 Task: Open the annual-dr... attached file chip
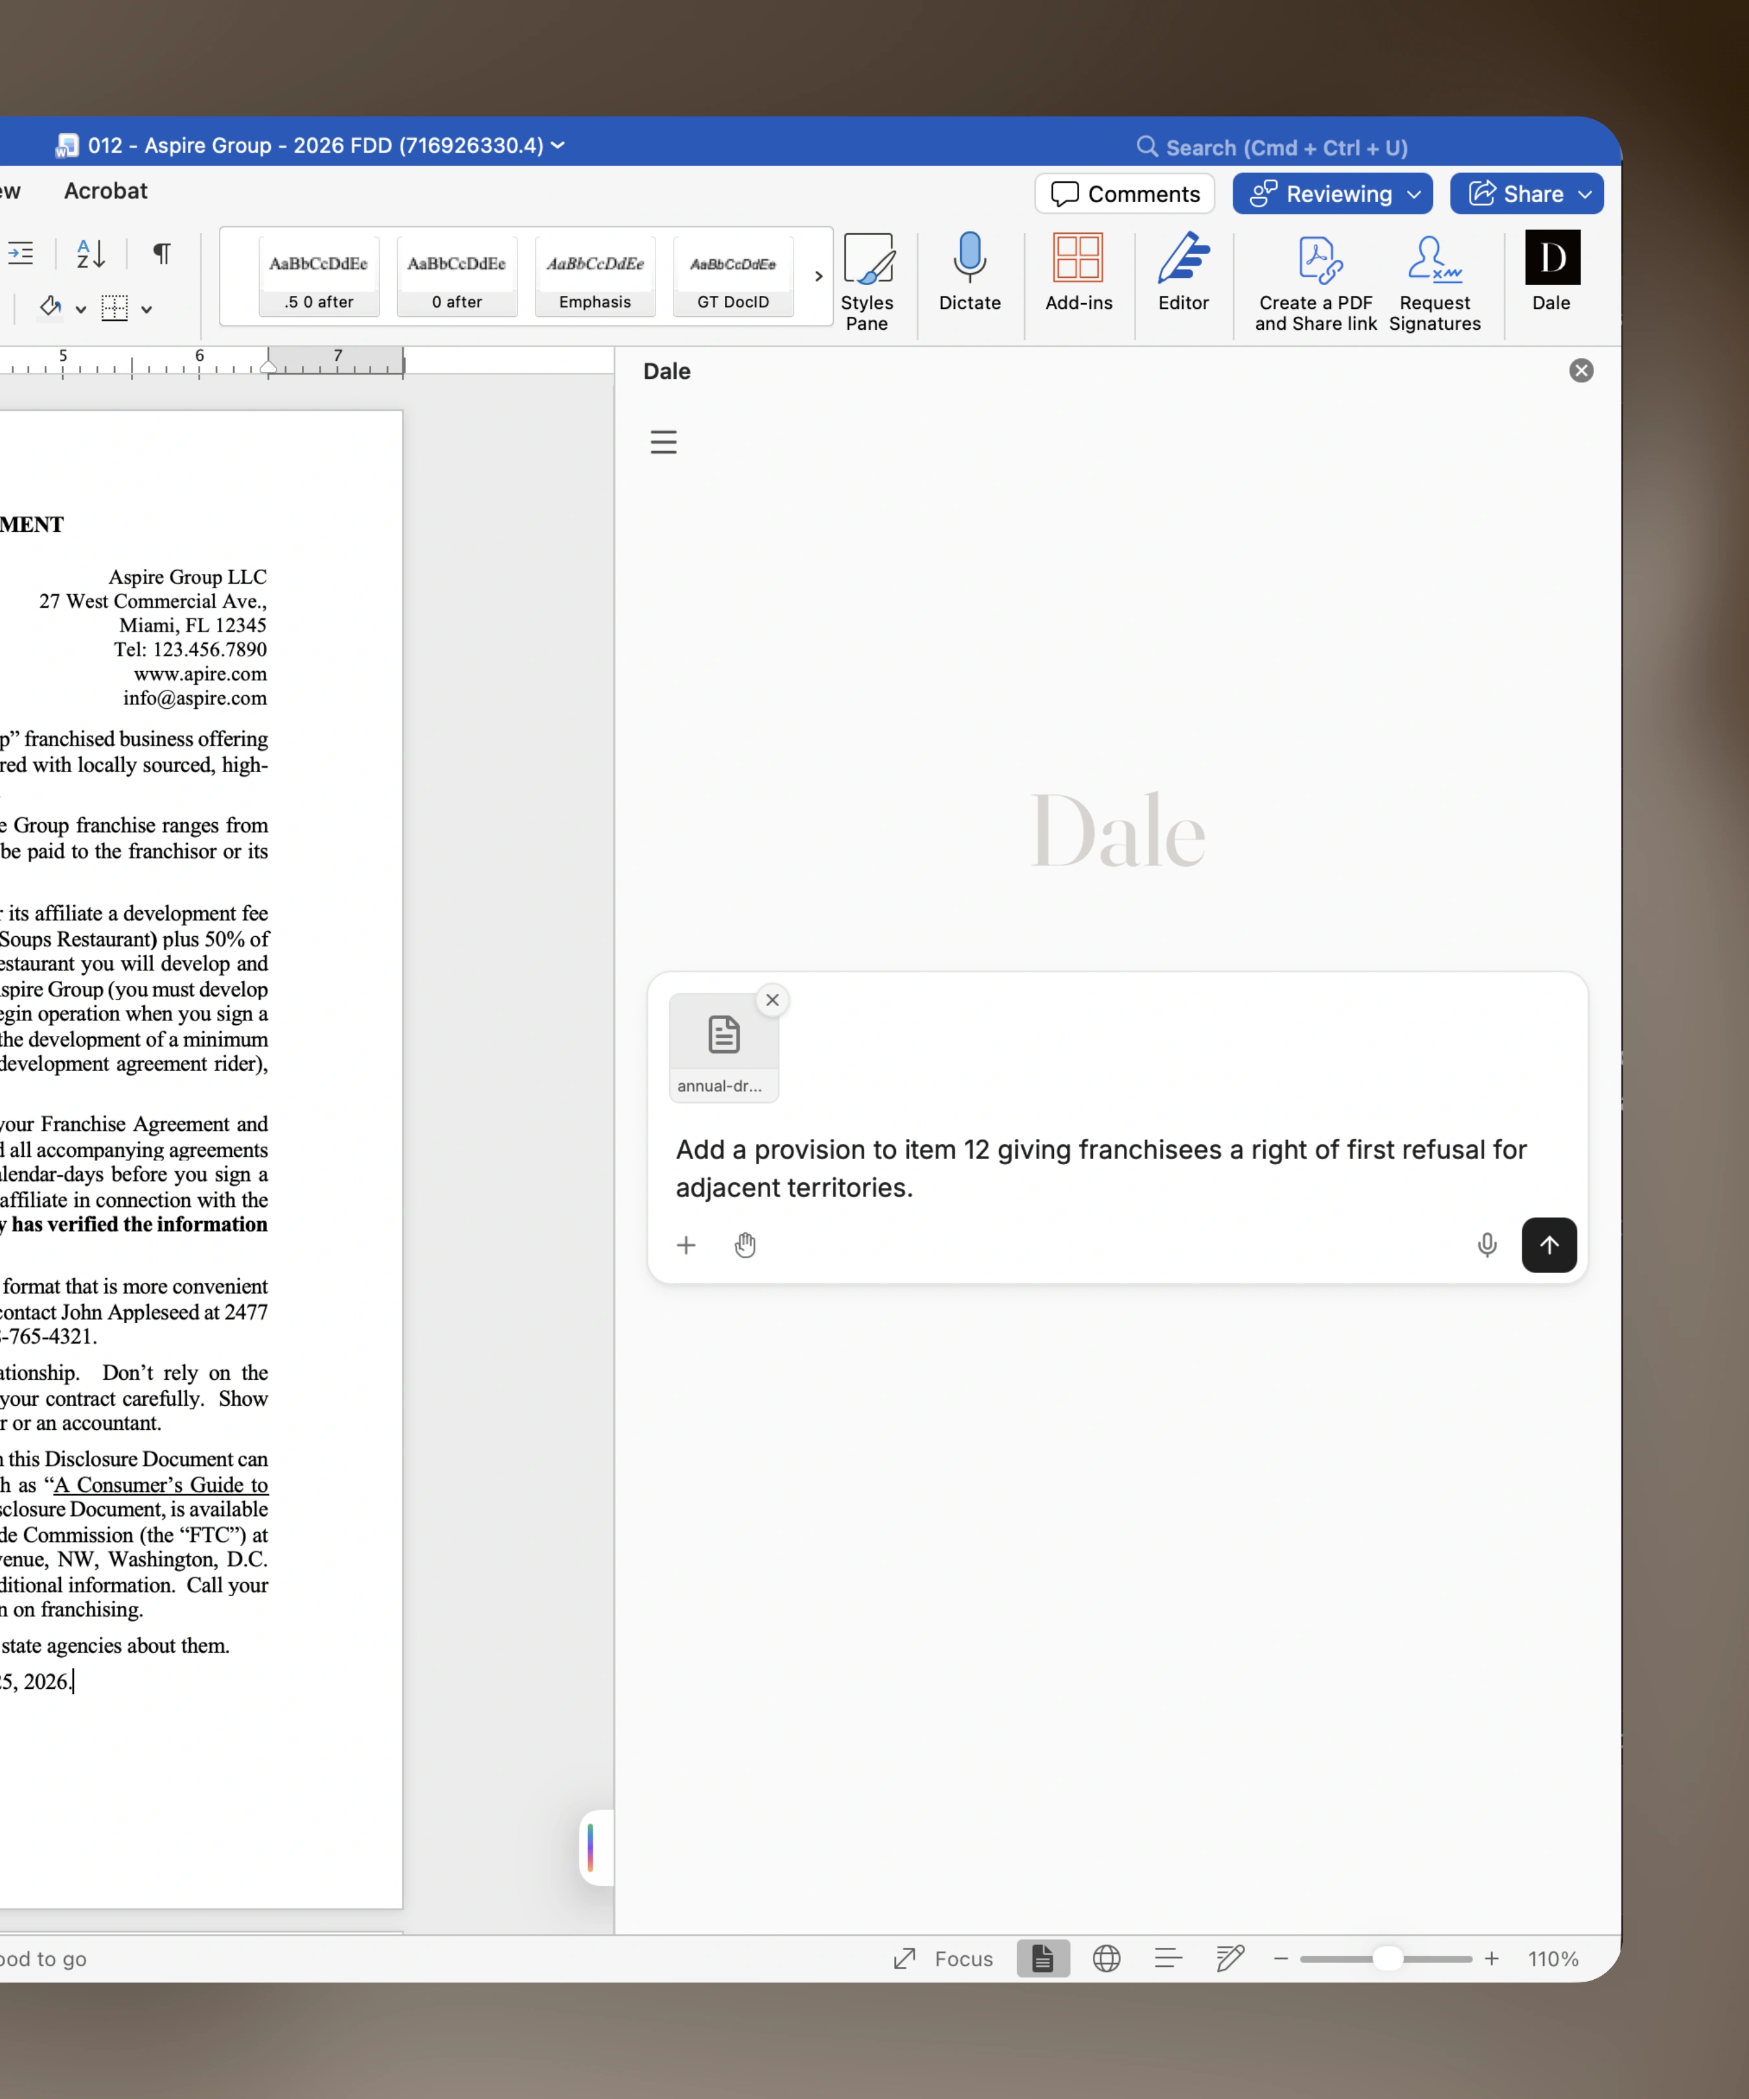pos(724,1048)
